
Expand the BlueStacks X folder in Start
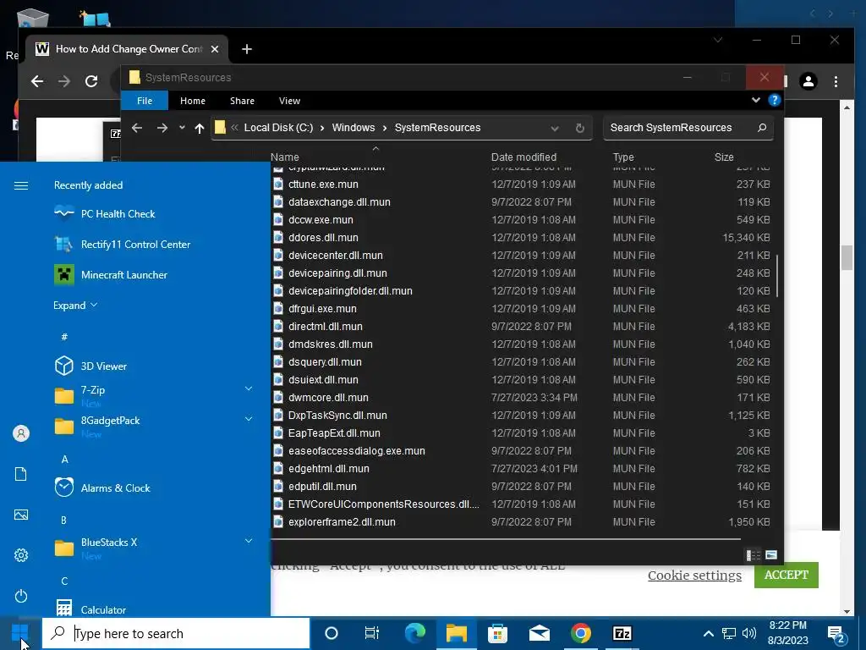(249, 541)
